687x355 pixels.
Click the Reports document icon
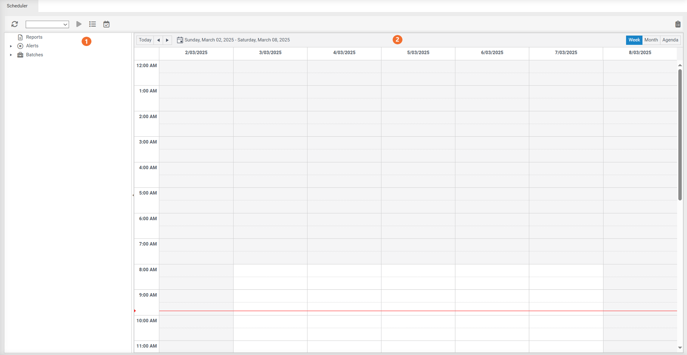pyautogui.click(x=21, y=37)
